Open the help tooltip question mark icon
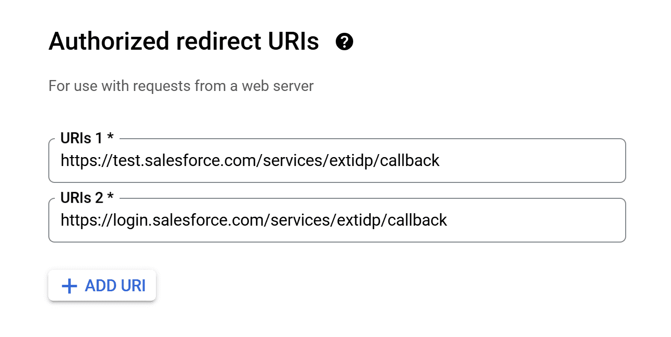 [x=345, y=42]
